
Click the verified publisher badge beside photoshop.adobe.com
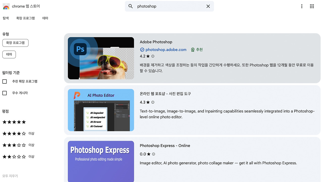pyautogui.click(x=142, y=50)
